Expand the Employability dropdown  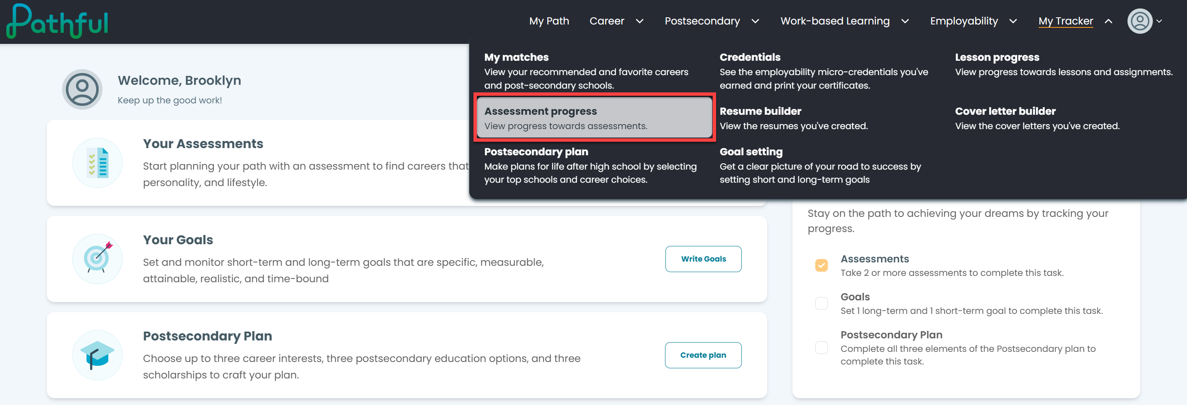pos(973,21)
